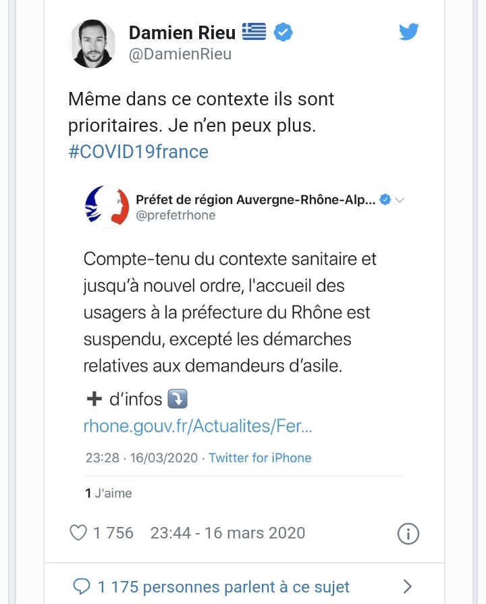Open "1 175 personnes parlent à ce sujet"

[x=223, y=586]
